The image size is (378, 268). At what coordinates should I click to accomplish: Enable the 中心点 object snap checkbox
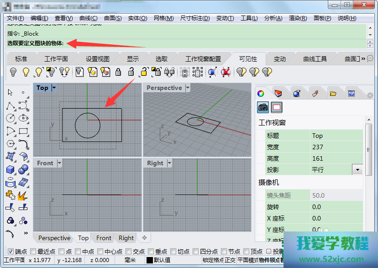tap(100, 251)
